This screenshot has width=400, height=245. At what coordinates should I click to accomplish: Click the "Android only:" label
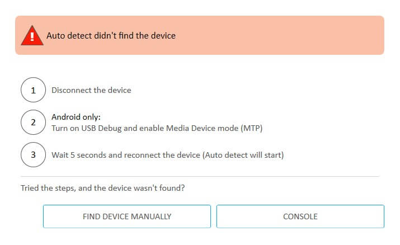coord(76,117)
